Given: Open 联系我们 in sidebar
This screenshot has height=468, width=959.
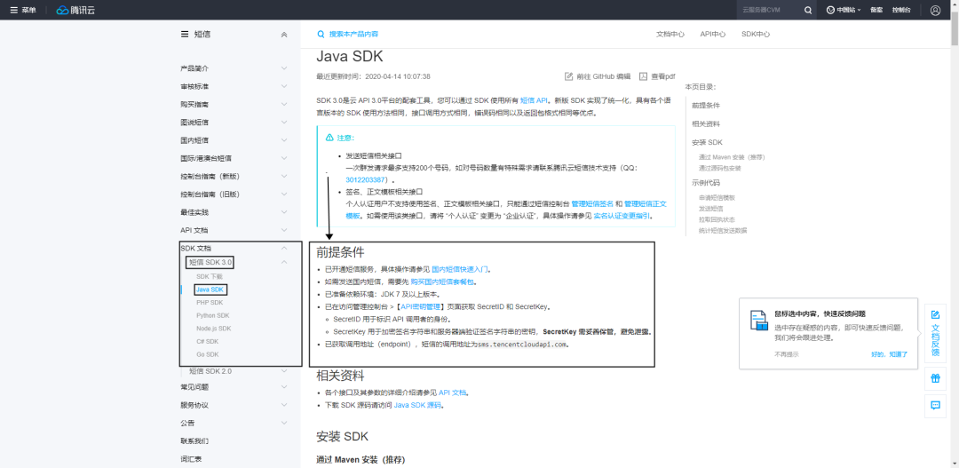Looking at the screenshot, I should pyautogui.click(x=194, y=440).
